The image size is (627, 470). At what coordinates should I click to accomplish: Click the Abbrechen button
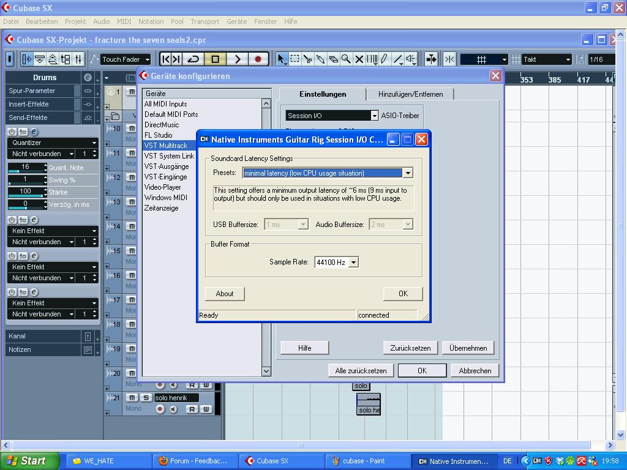(x=475, y=371)
